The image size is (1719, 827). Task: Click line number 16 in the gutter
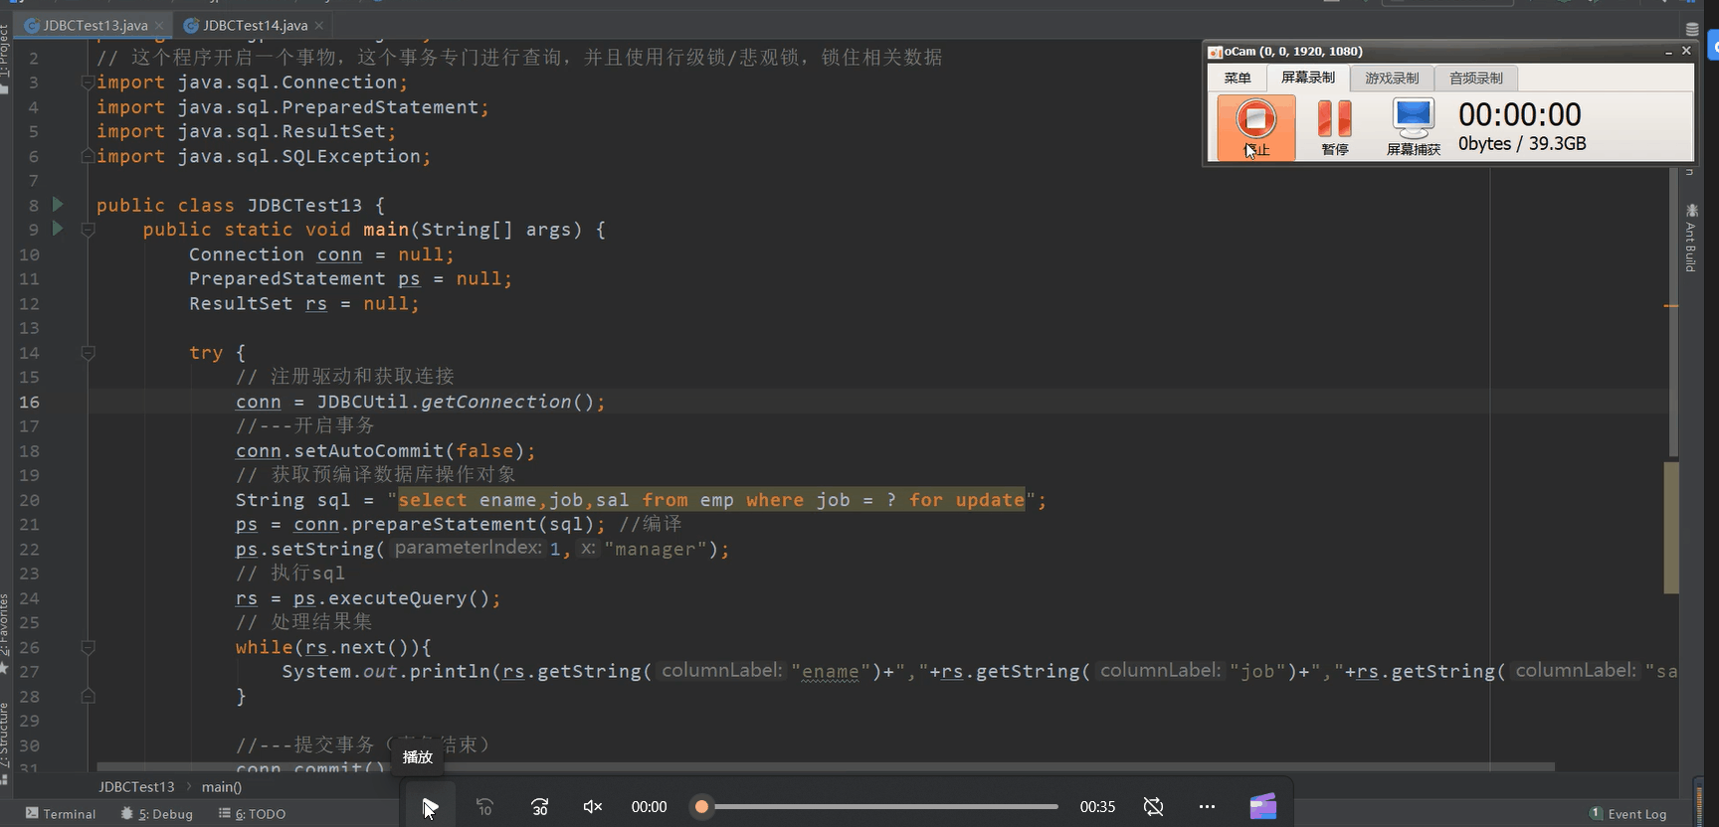[29, 402]
